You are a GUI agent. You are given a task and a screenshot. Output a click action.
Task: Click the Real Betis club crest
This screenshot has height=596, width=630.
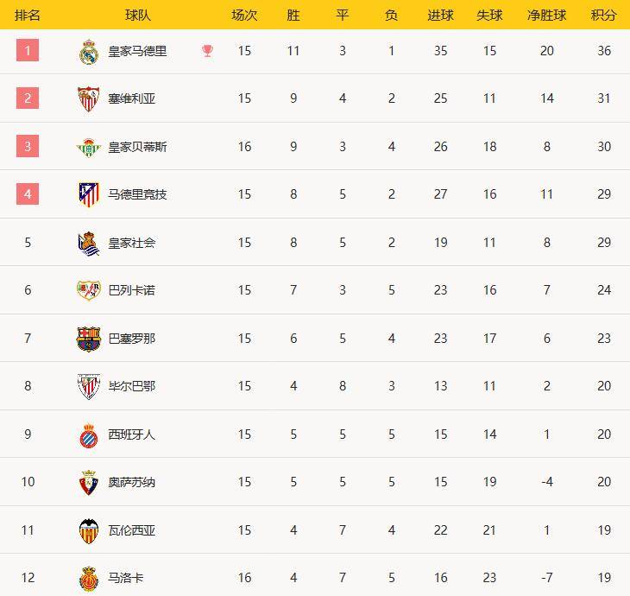click(x=89, y=148)
